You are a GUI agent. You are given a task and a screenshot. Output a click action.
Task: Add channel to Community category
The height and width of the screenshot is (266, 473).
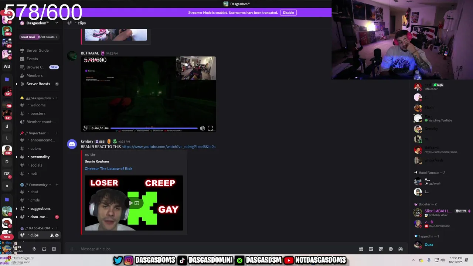[x=57, y=185]
